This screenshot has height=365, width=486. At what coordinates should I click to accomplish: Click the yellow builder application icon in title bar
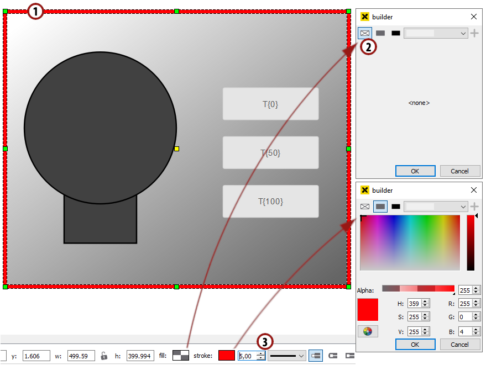coord(364,17)
